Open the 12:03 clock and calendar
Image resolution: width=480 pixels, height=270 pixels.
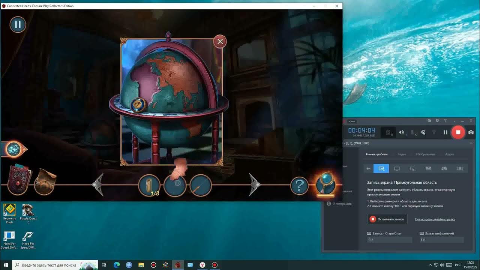pyautogui.click(x=470, y=265)
